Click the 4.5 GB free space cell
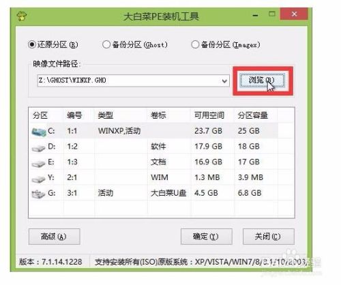Screen dimensions: 341x285 206,193
